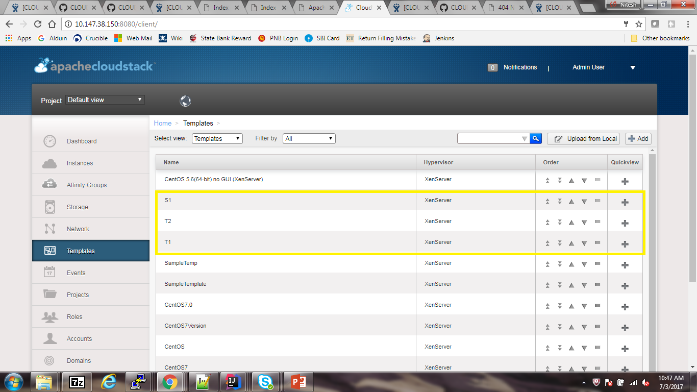697x392 pixels.
Task: Click the Add template button
Action: click(638, 139)
